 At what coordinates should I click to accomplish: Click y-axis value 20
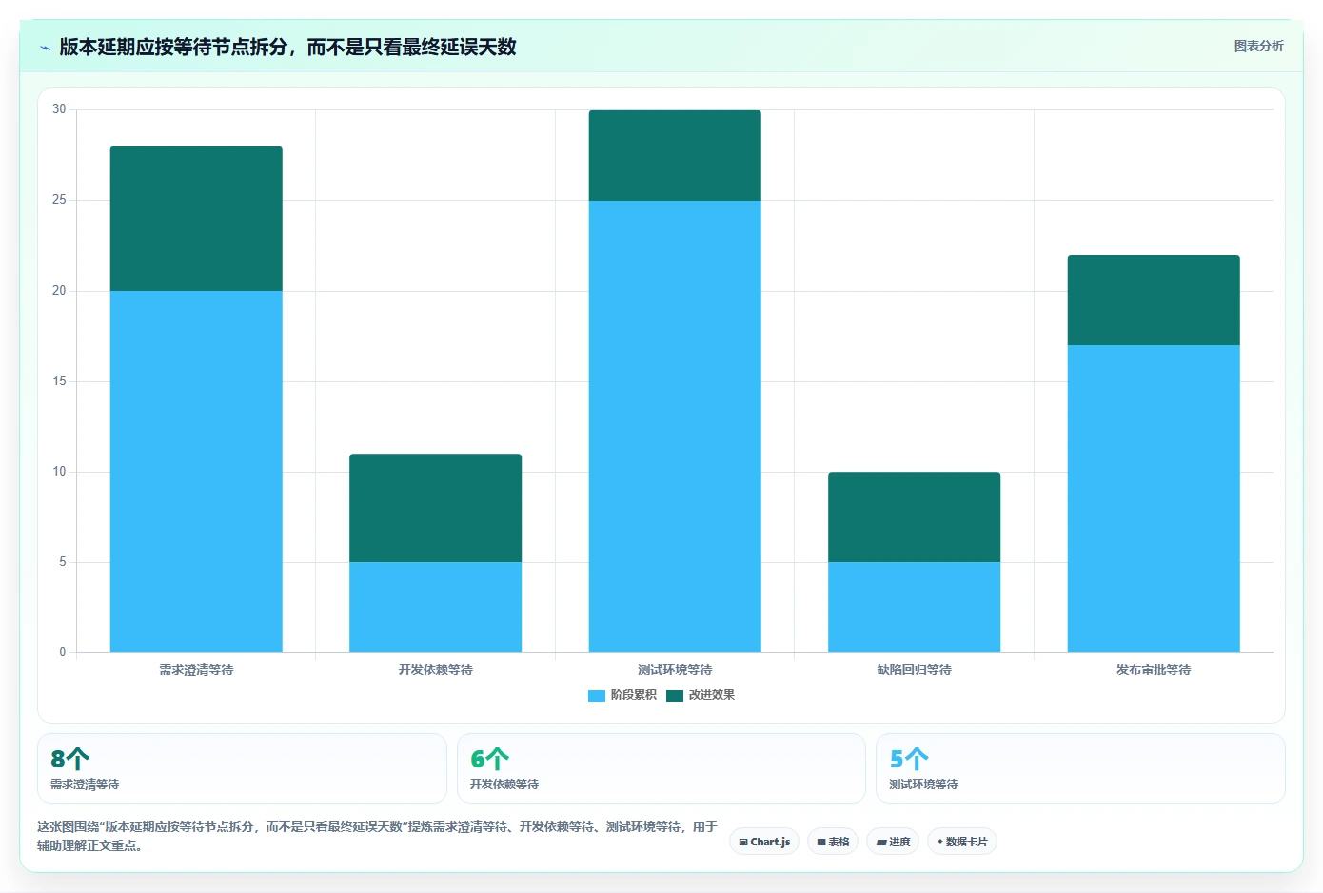59,291
